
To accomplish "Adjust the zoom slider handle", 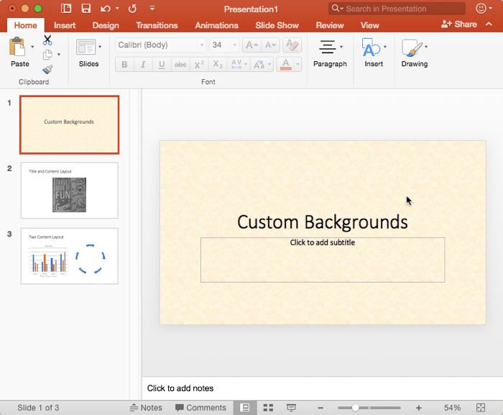I will (355, 408).
